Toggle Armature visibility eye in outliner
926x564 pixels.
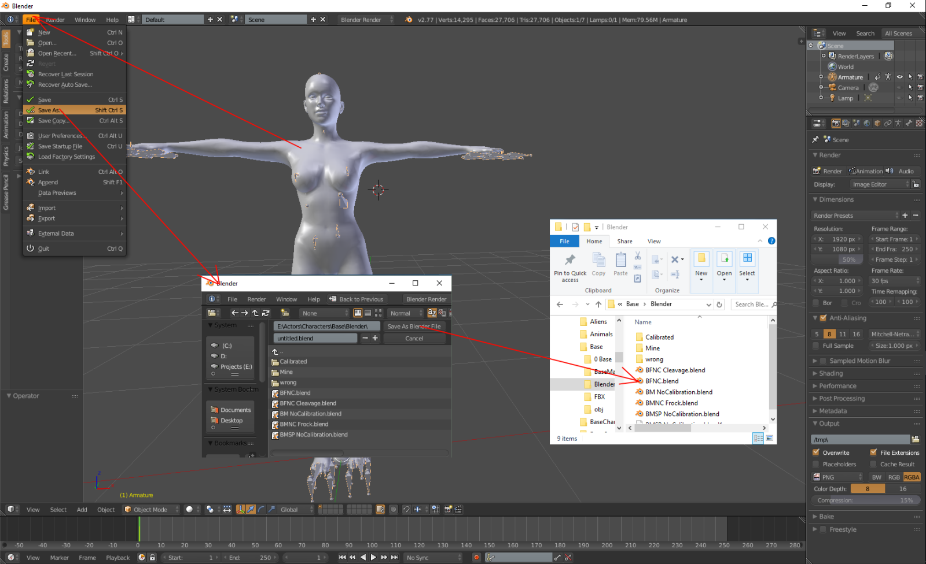point(899,77)
